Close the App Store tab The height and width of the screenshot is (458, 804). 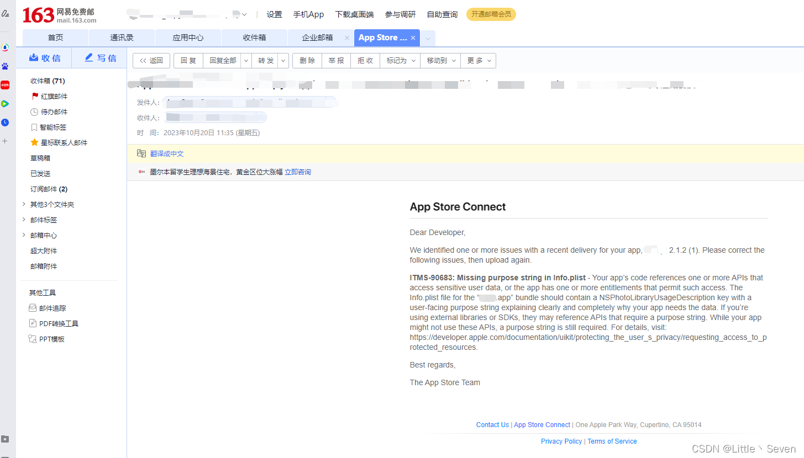tap(413, 38)
